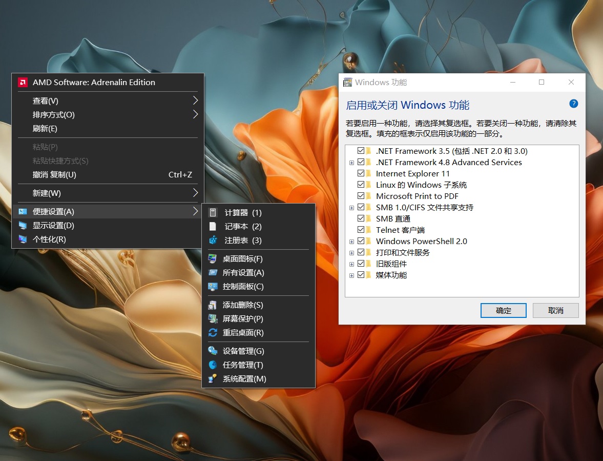603x461 pixels.
Task: Expand the SMB 1.0/CIFS 文件共享支持 node
Action: point(351,208)
